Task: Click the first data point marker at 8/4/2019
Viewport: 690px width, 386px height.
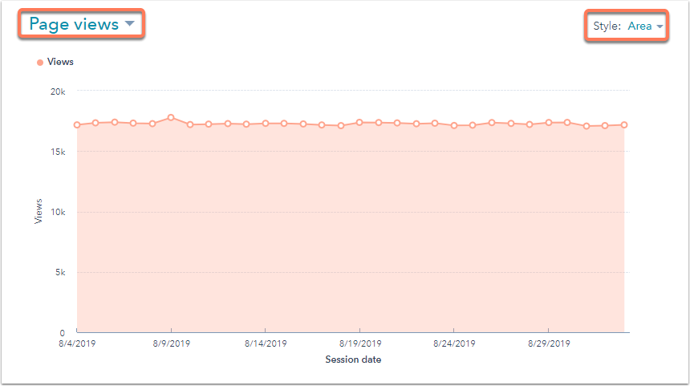Action: pos(77,124)
